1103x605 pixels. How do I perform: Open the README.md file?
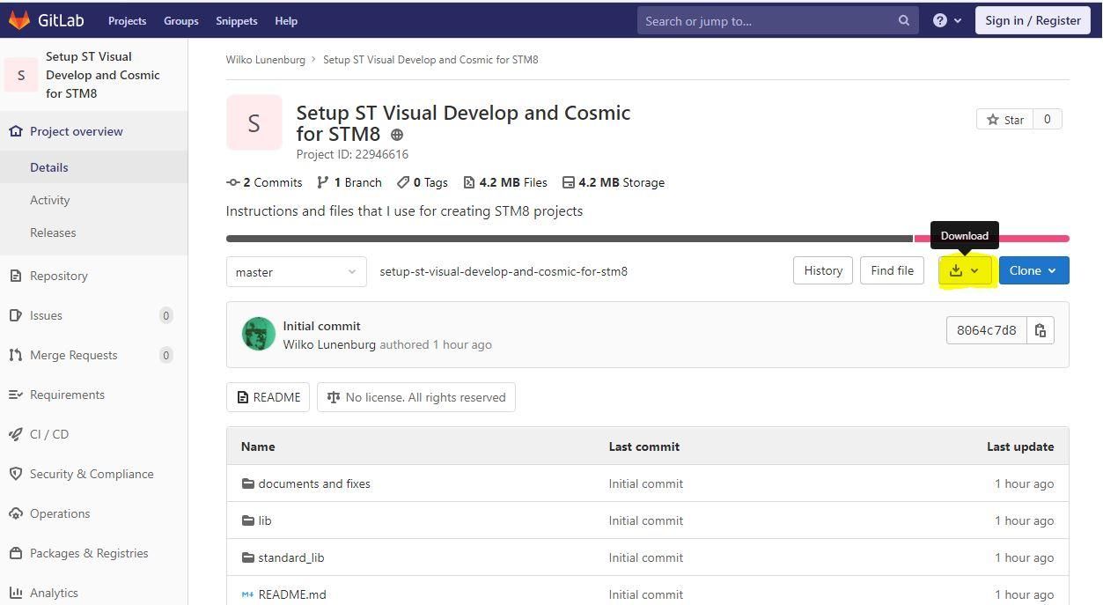[292, 594]
